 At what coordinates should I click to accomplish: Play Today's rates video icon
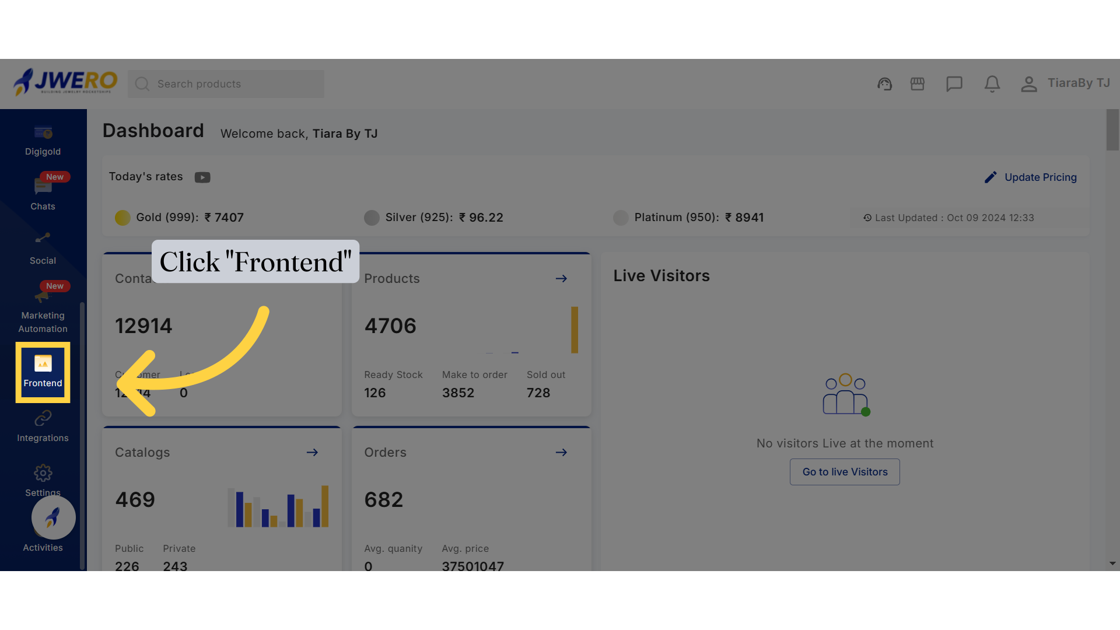202,177
